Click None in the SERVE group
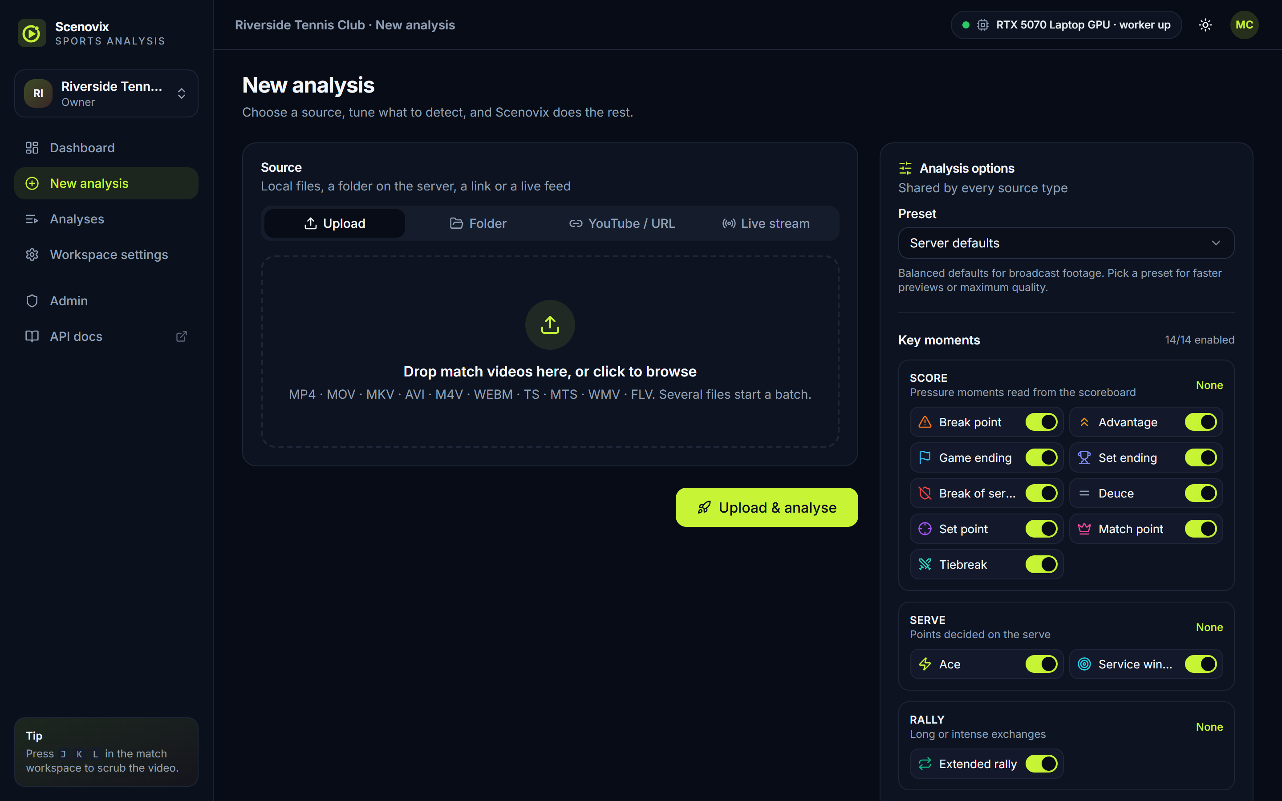The height and width of the screenshot is (801, 1282). [x=1209, y=627]
